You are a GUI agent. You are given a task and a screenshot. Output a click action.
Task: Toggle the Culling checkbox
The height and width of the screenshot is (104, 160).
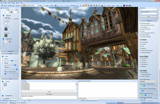pyautogui.click(x=141, y=31)
